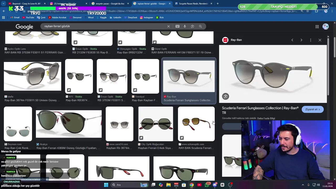The height and width of the screenshot is (189, 336).
Task: Go back with the browser back arrow
Action: pos(4,11)
